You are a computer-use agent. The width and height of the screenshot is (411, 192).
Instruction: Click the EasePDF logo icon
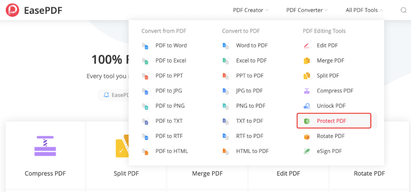click(x=12, y=10)
